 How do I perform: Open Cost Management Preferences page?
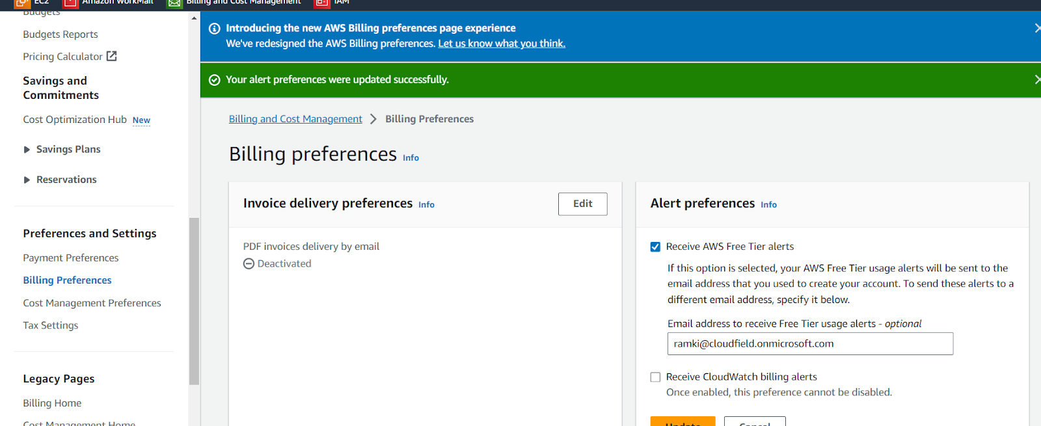[92, 303]
